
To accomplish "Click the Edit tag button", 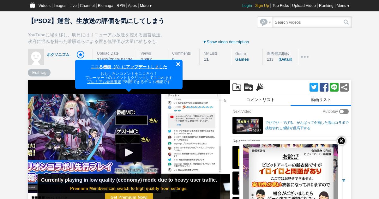I will (x=39, y=73).
